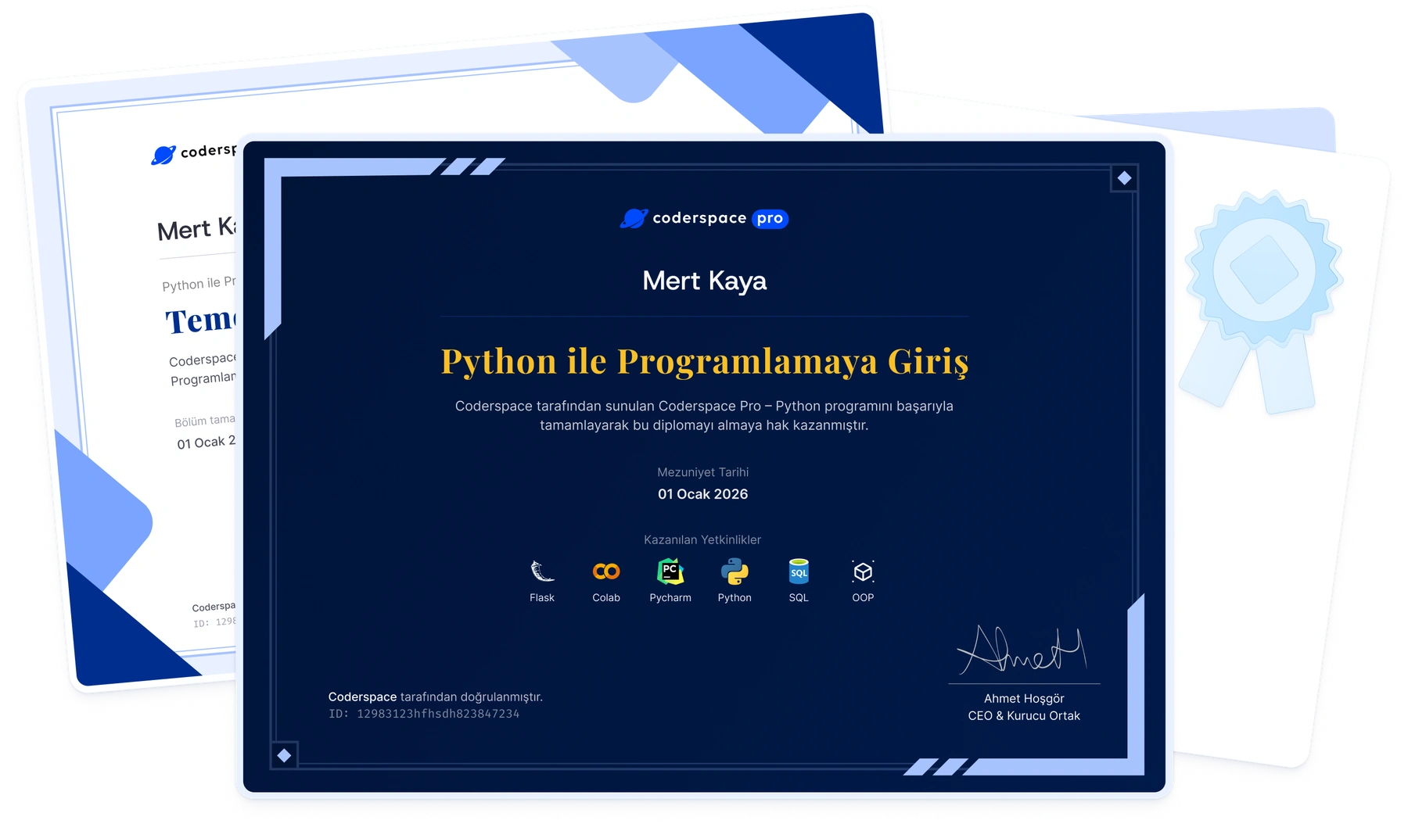Screen dimensions: 1408x831
Task: Click the 01 Ocak date on white certificate
Action: coord(206,442)
